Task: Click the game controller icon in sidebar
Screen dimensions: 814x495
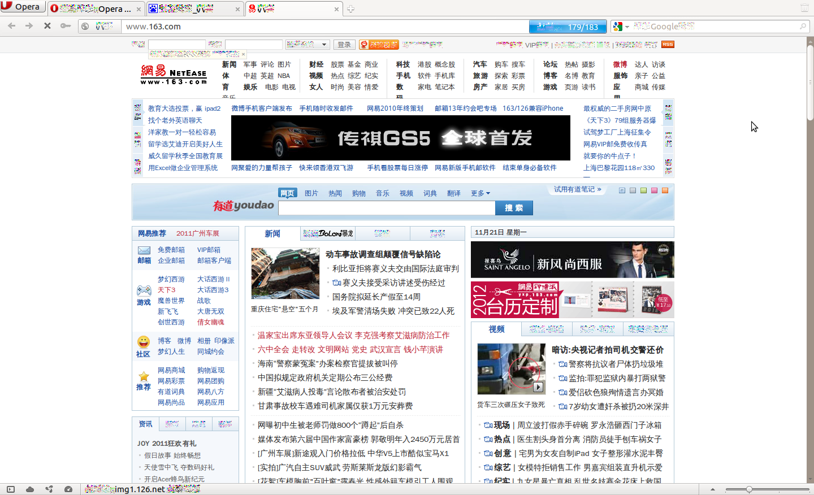Action: [144, 291]
